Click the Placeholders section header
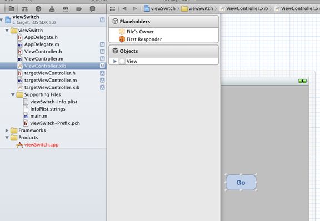The width and height of the screenshot is (320, 221). [x=164, y=22]
